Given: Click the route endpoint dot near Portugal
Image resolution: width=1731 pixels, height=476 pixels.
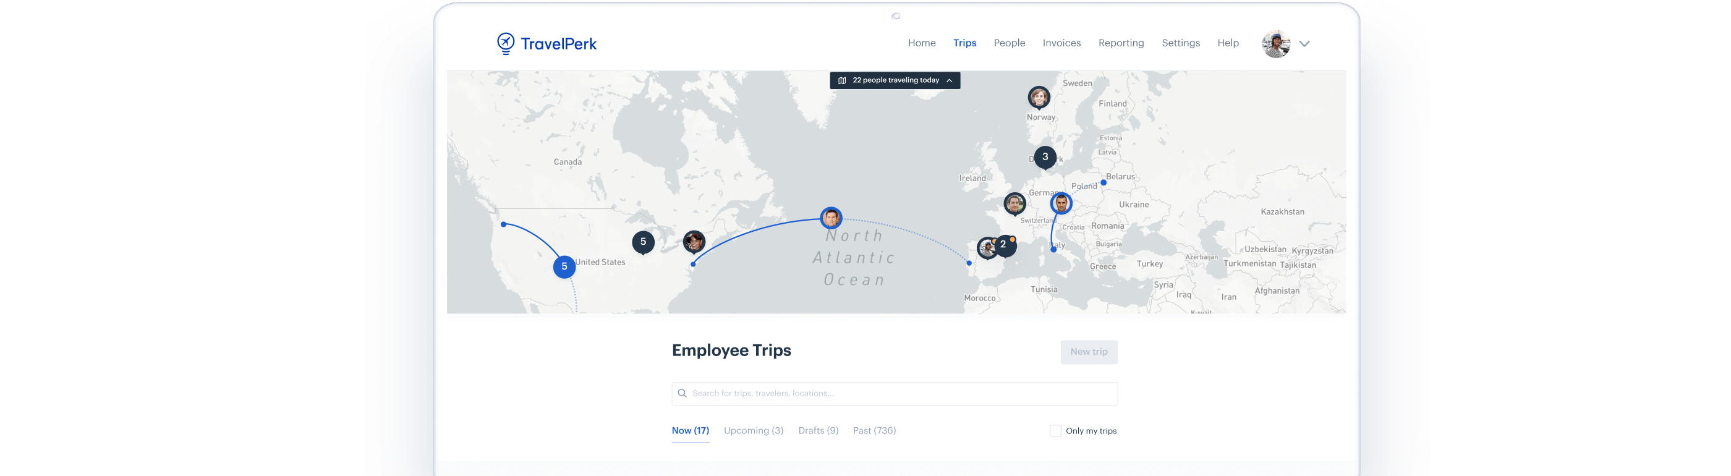Looking at the screenshot, I should click(x=968, y=263).
